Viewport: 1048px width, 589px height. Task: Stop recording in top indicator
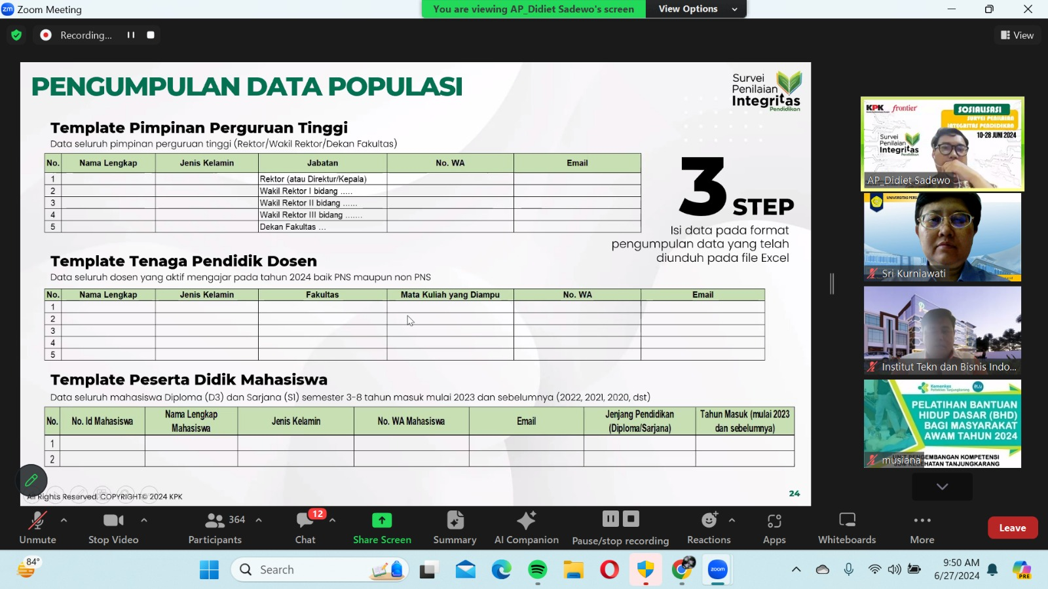pyautogui.click(x=151, y=35)
